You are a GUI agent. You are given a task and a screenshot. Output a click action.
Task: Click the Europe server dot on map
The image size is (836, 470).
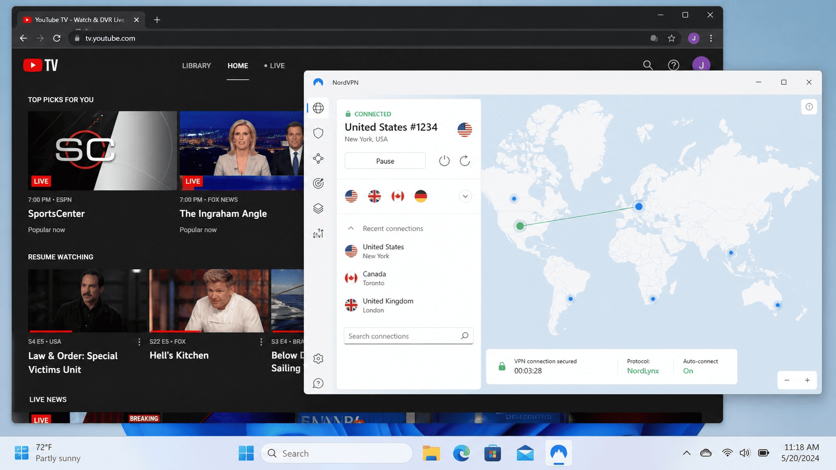coord(638,206)
